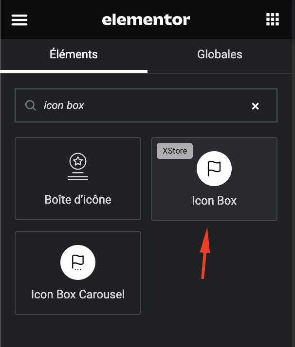This screenshot has width=295, height=347.
Task: Click the magnifying glass search icon
Action: point(30,105)
